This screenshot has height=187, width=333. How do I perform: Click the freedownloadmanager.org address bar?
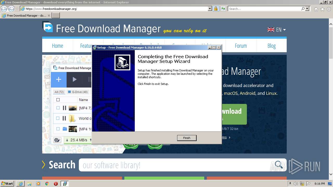[x=116, y=9]
